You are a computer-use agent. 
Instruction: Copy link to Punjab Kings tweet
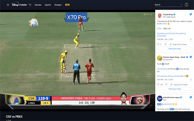coord(178,44)
